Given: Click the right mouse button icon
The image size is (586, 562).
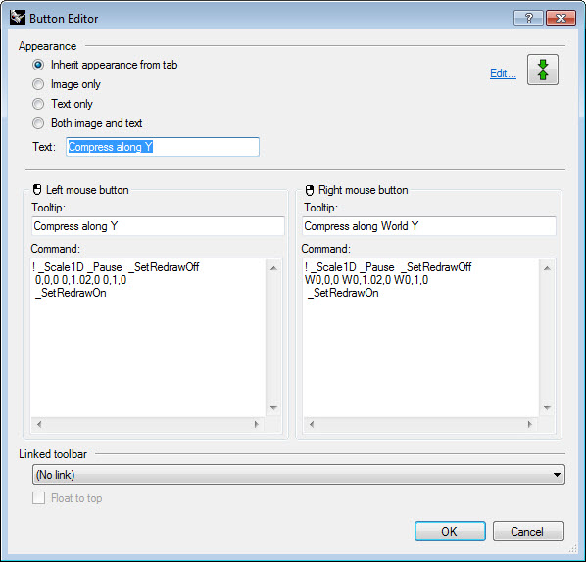Looking at the screenshot, I should (x=310, y=190).
